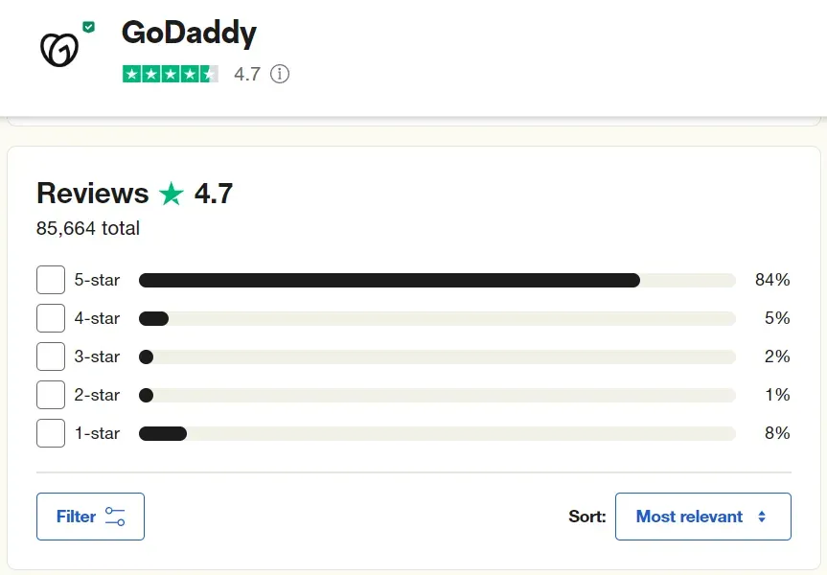
Task: Enable the 3-star review filter
Action: tap(51, 356)
